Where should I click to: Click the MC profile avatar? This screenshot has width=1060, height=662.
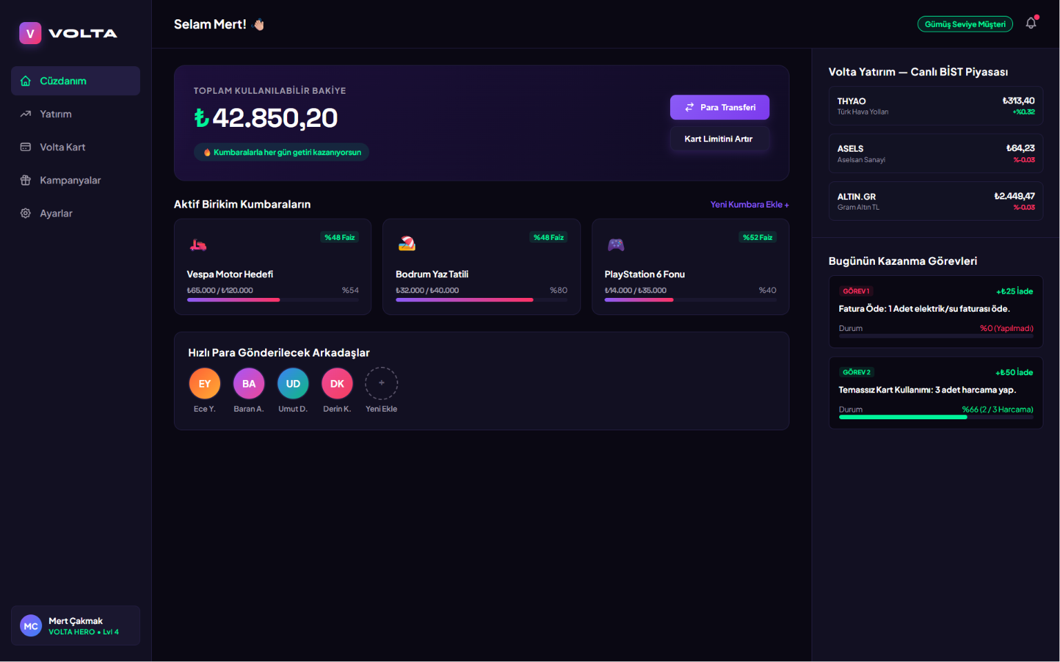click(31, 626)
